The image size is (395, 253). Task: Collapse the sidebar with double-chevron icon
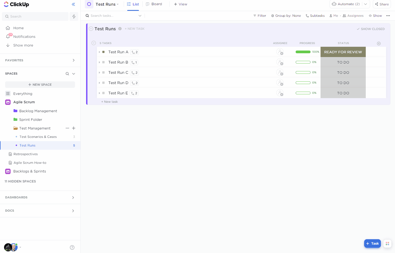tap(73, 4)
